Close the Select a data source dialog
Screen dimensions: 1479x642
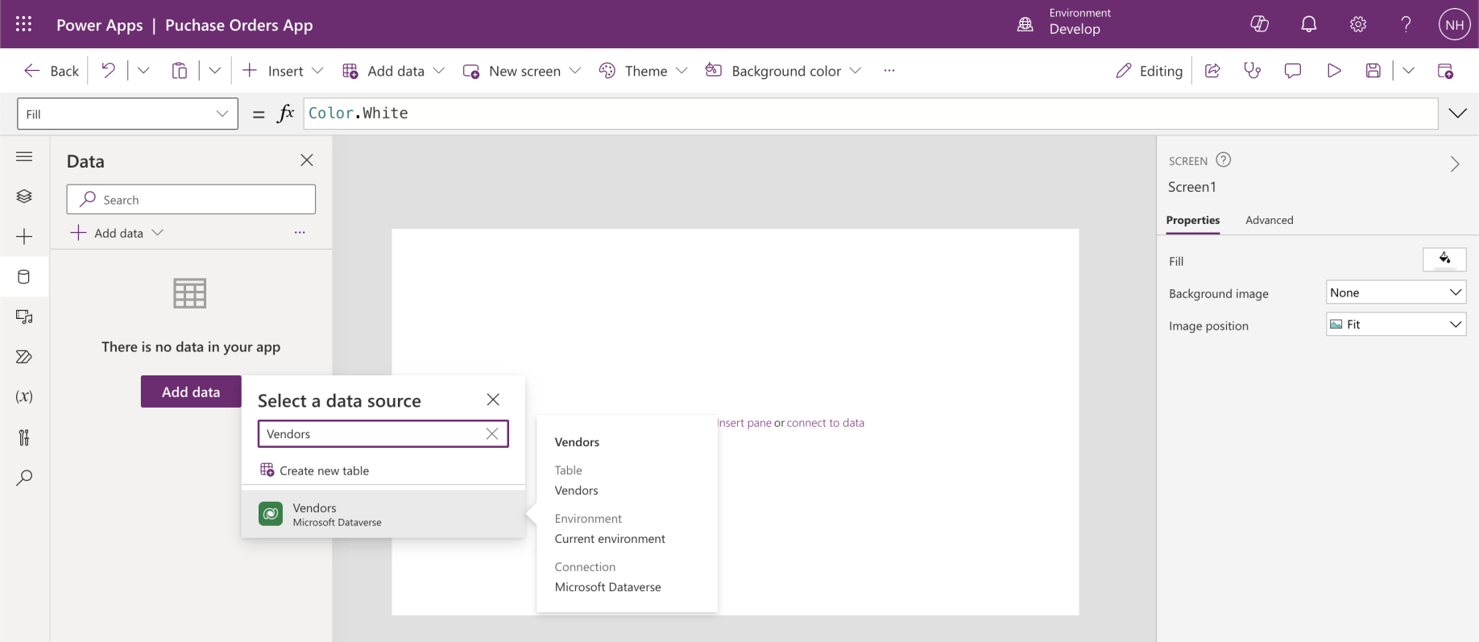[x=493, y=400]
